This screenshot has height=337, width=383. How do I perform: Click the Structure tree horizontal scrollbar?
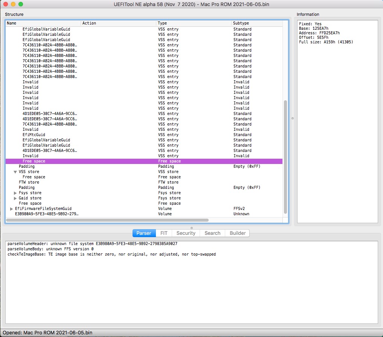[x=107, y=220]
